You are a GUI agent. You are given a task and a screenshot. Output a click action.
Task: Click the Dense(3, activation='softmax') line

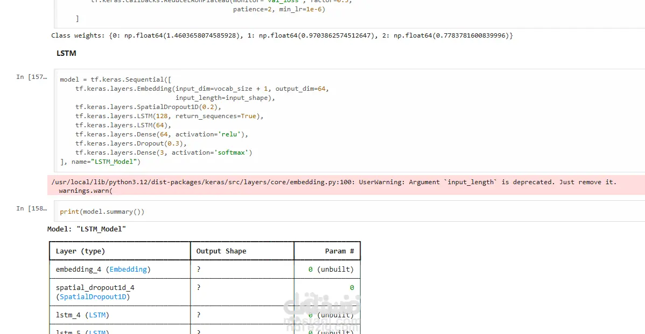[164, 153]
